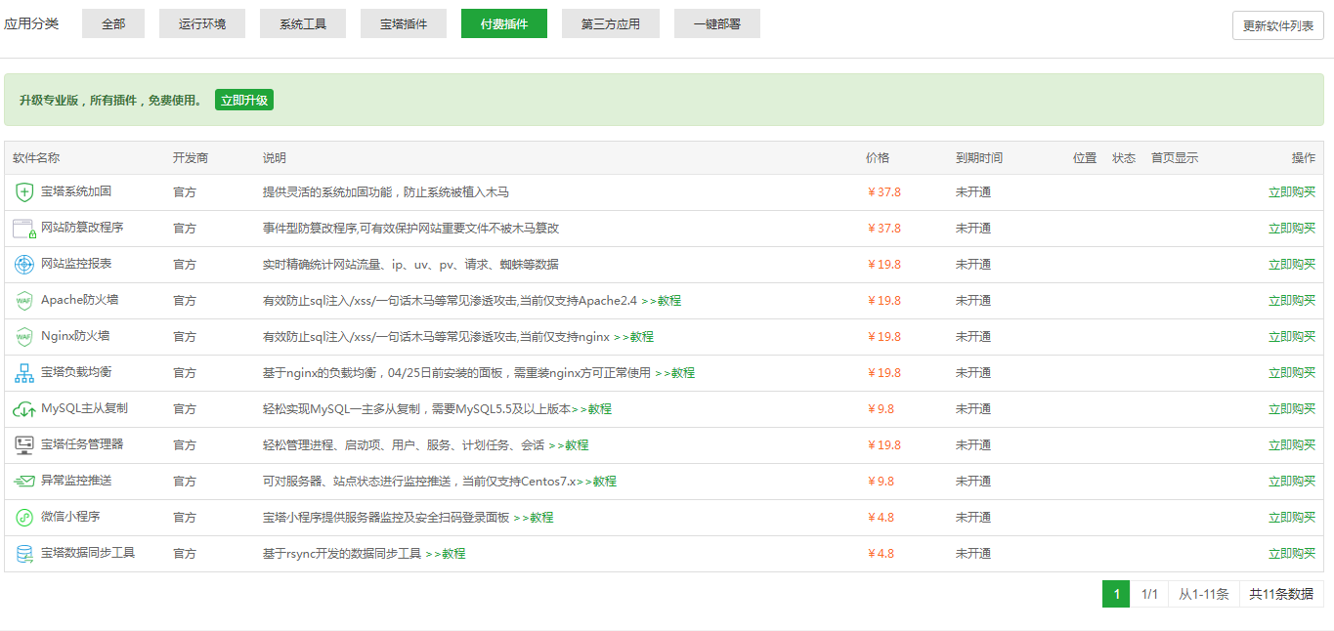The image size is (1334, 631).
Task: Click the 异常监控推送 envelope icon
Action: pyautogui.click(x=24, y=482)
